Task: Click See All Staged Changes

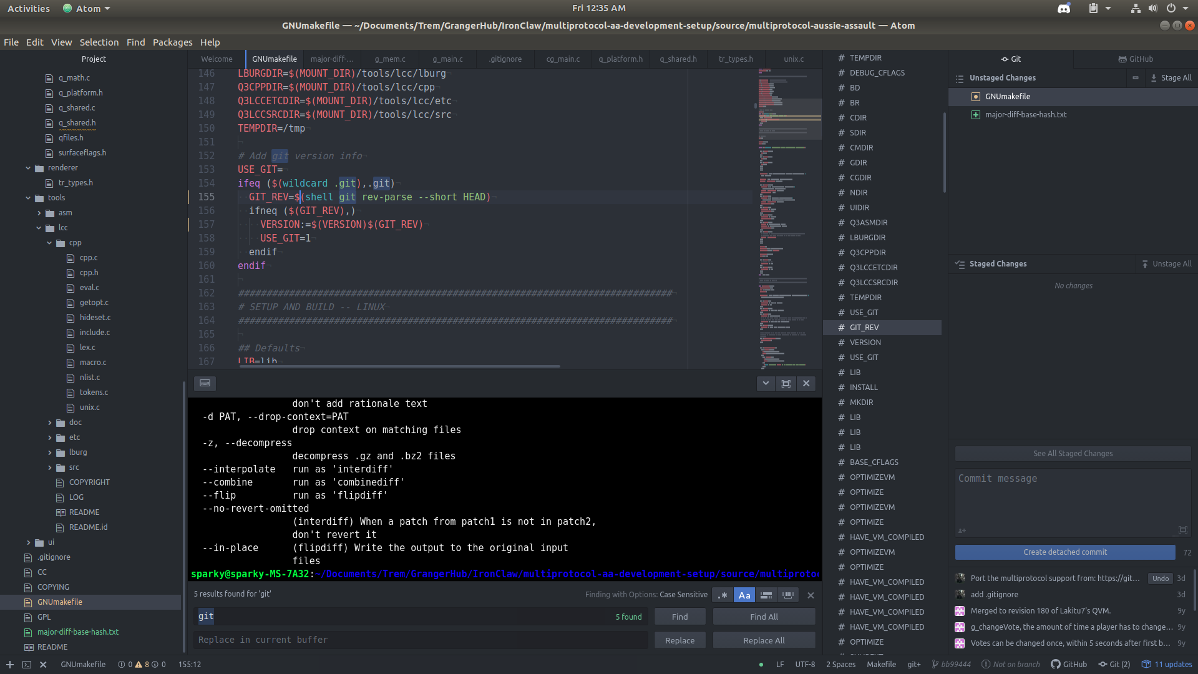Action: tap(1073, 454)
